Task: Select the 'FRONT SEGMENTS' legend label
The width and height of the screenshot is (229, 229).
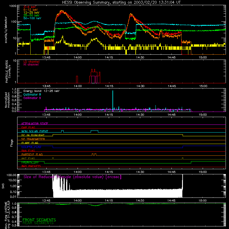Action: 39,220
